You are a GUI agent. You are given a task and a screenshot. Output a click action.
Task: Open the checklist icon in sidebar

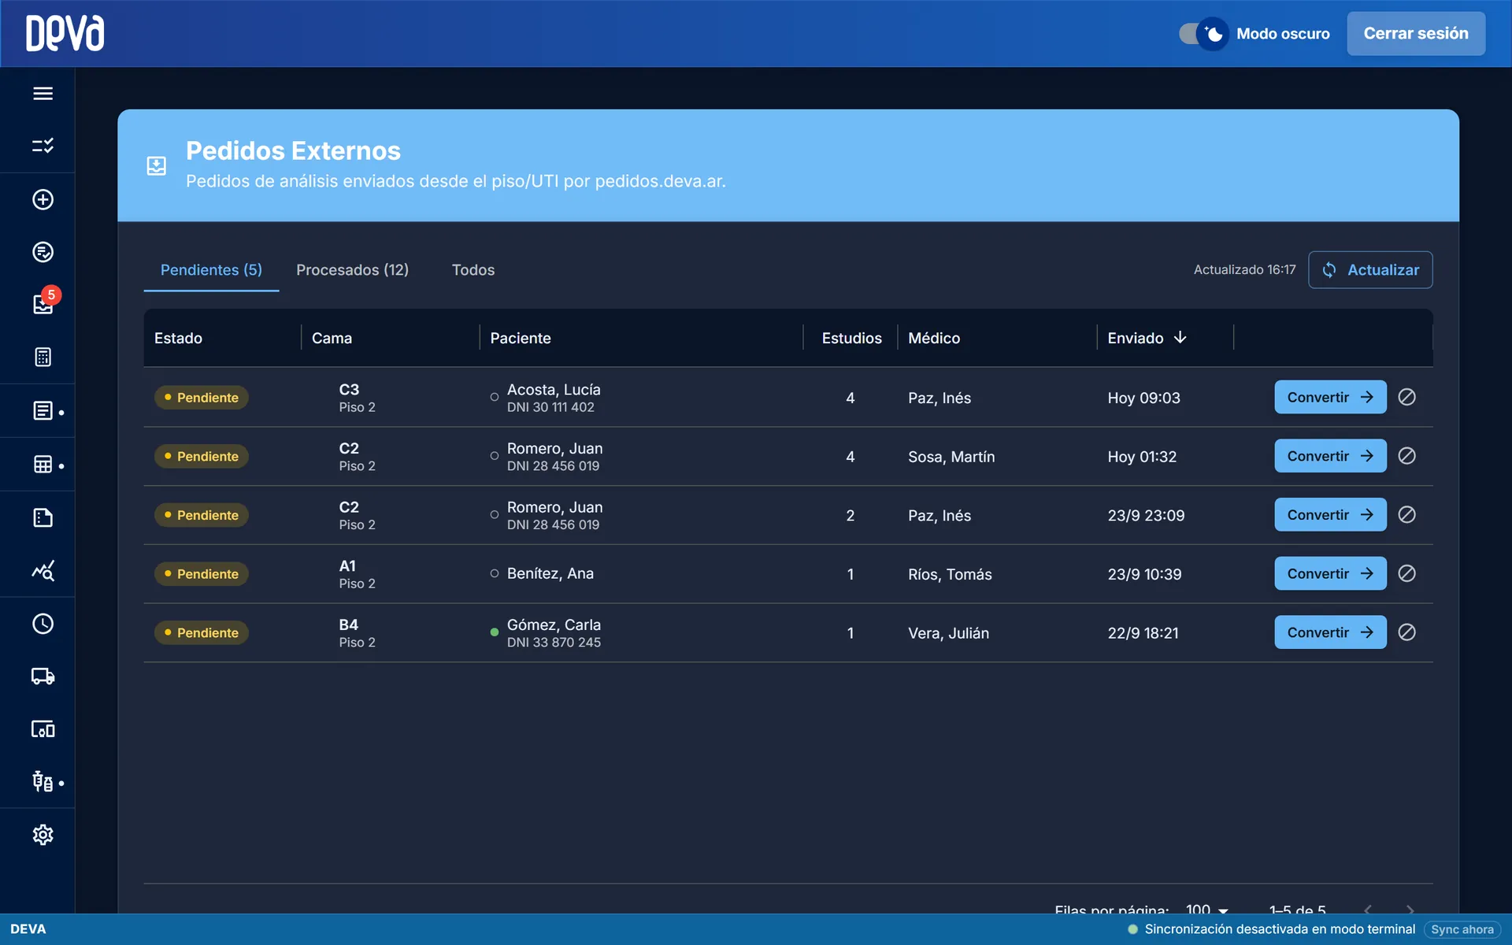click(x=43, y=146)
